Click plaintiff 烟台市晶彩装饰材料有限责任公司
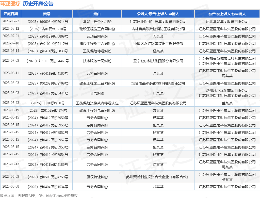This screenshot has height=198, width=260. pos(158,83)
